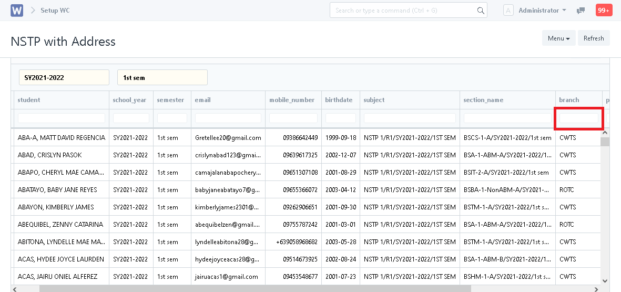The width and height of the screenshot is (621, 292).
Task: Edit the SY2021-2022 school year filter
Action: point(64,77)
